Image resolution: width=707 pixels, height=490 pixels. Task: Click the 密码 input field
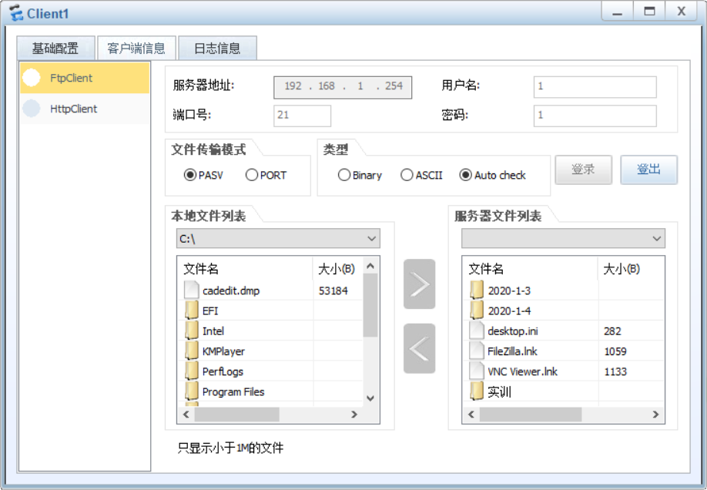click(x=595, y=116)
